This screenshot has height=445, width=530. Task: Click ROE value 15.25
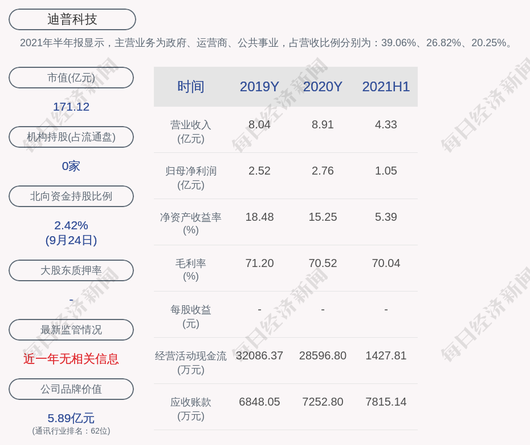(323, 217)
